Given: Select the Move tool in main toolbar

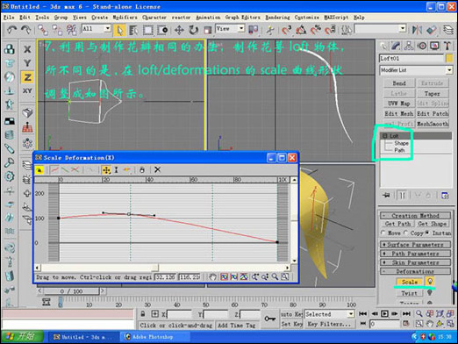Looking at the screenshot, I should pyautogui.click(x=179, y=30).
